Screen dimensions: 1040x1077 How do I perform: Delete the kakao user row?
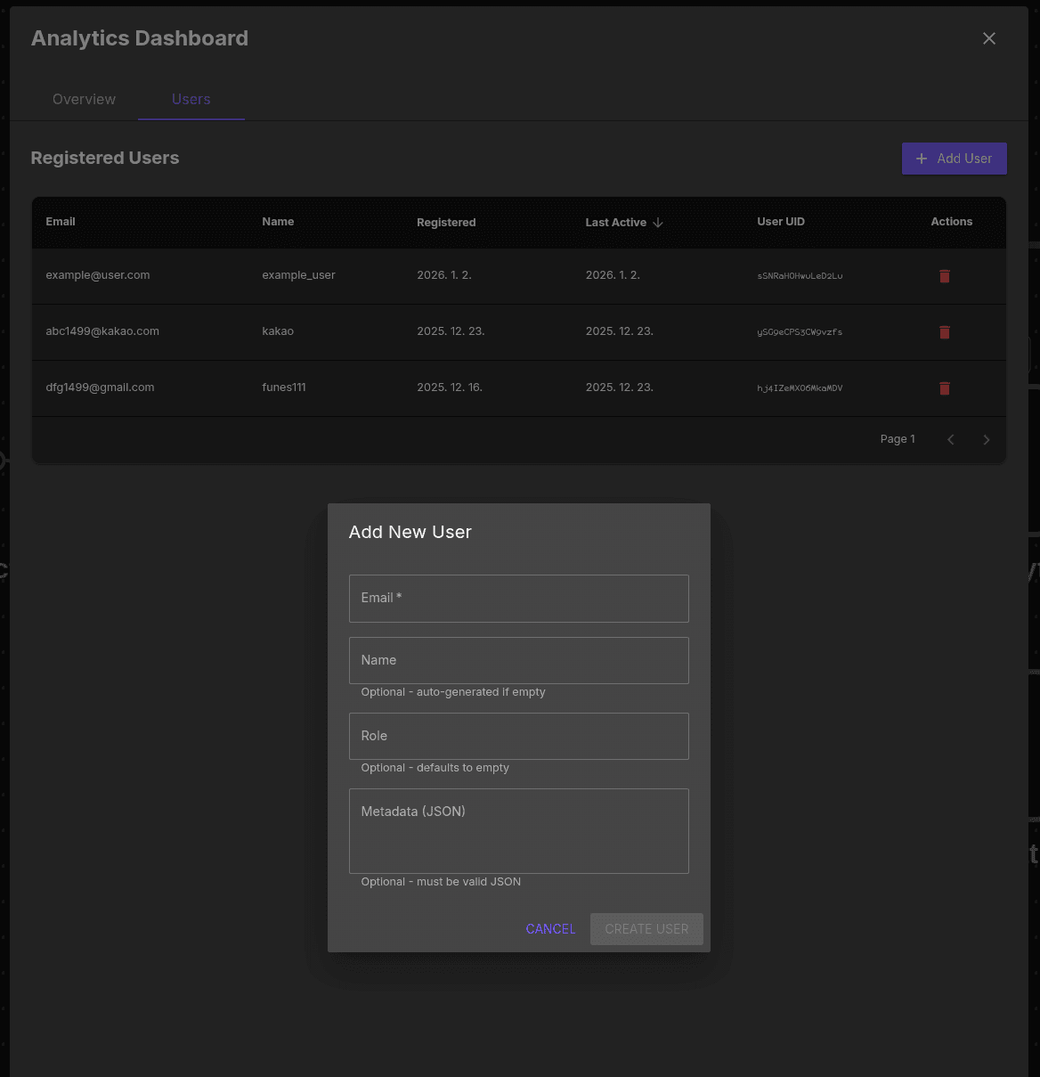[x=944, y=331]
